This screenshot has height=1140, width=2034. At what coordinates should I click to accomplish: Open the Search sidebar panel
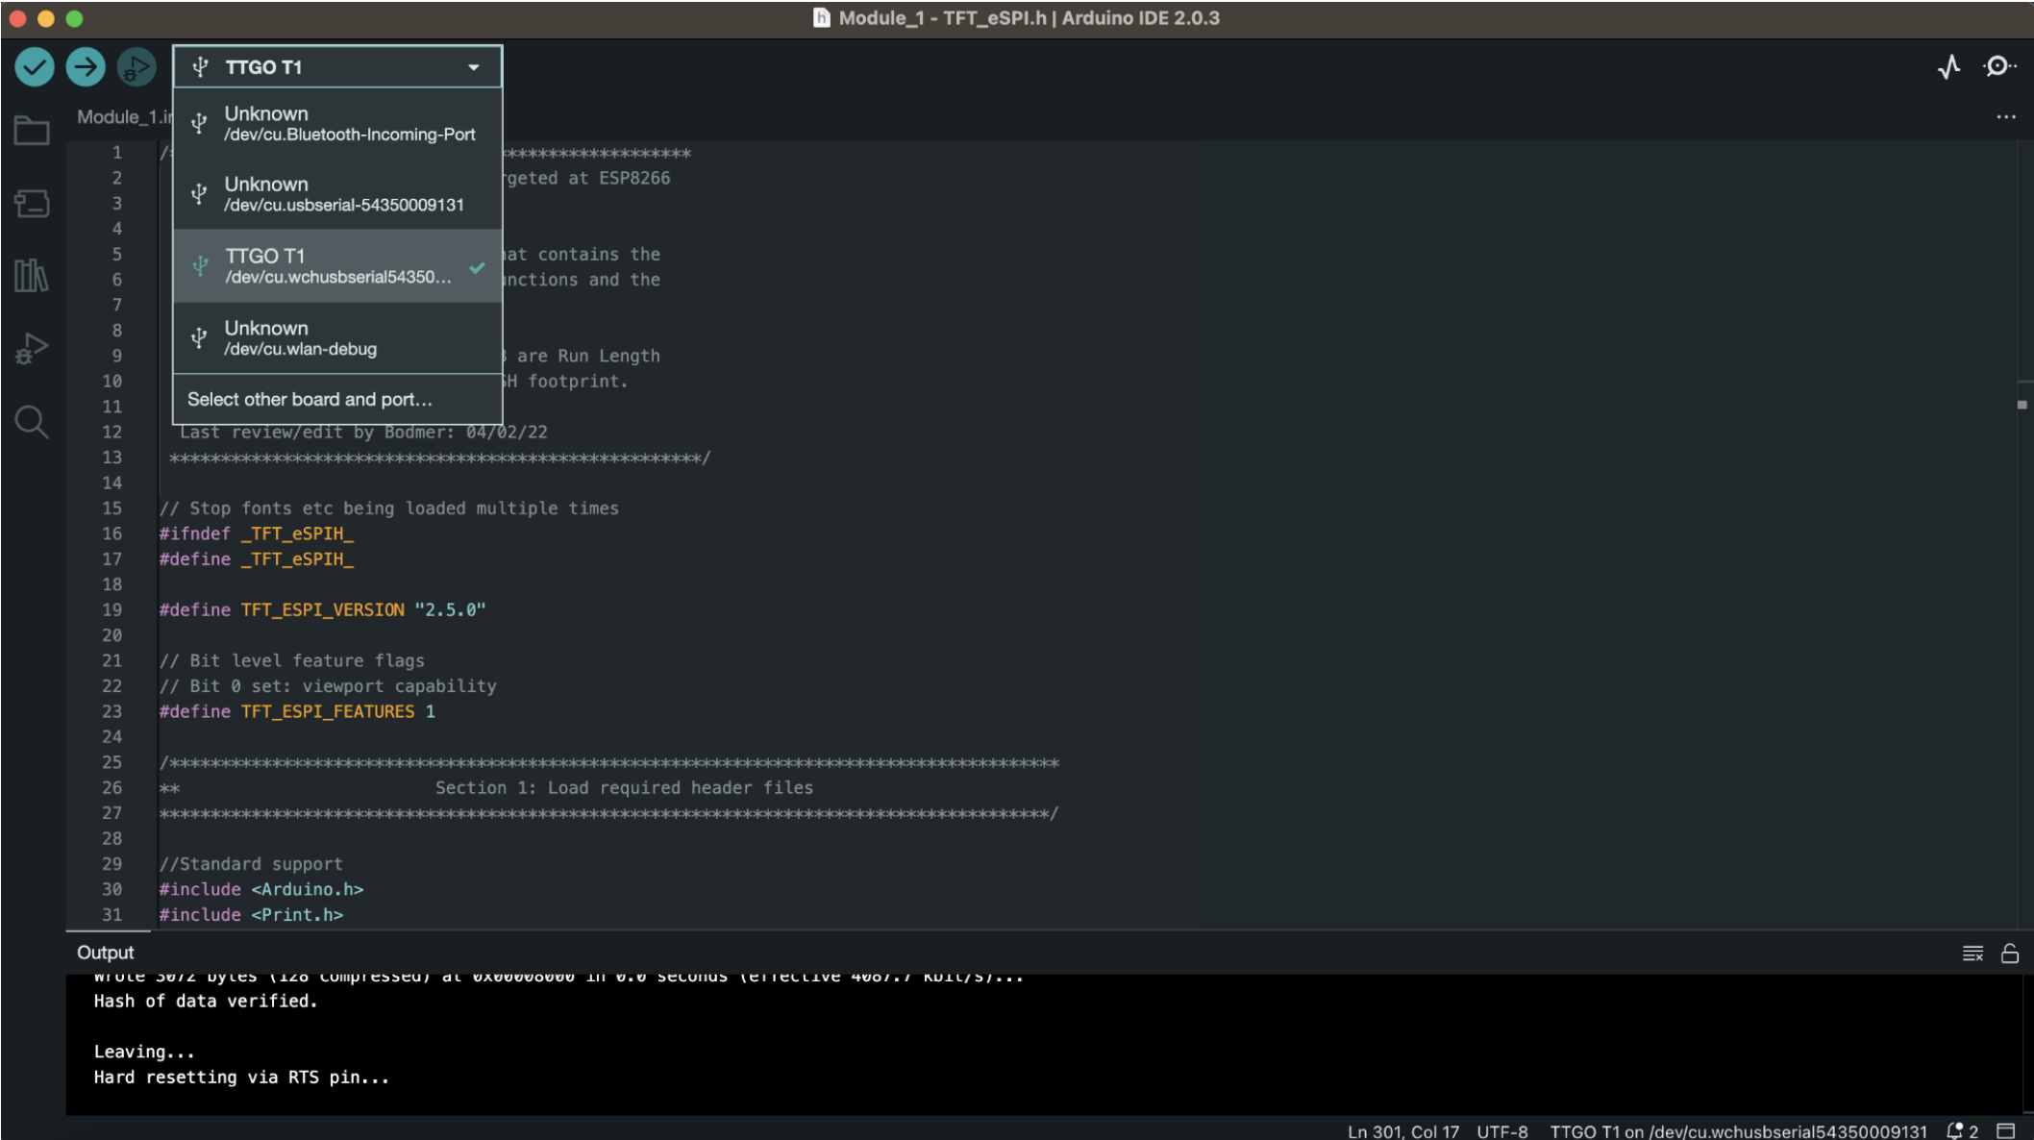click(32, 422)
